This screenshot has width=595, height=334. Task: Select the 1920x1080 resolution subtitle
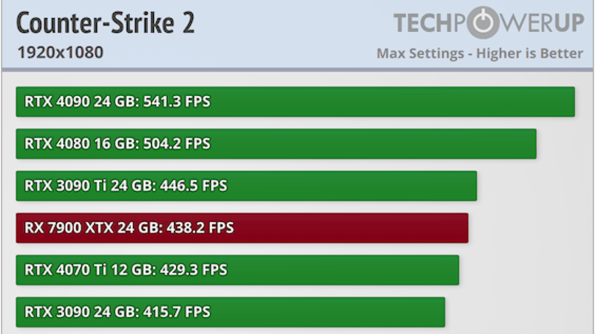(x=60, y=52)
